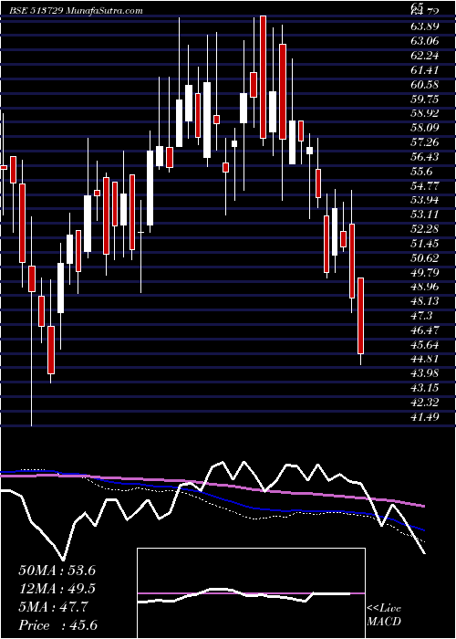
Task: Choose the 44.81 price label
Action: pos(425,360)
